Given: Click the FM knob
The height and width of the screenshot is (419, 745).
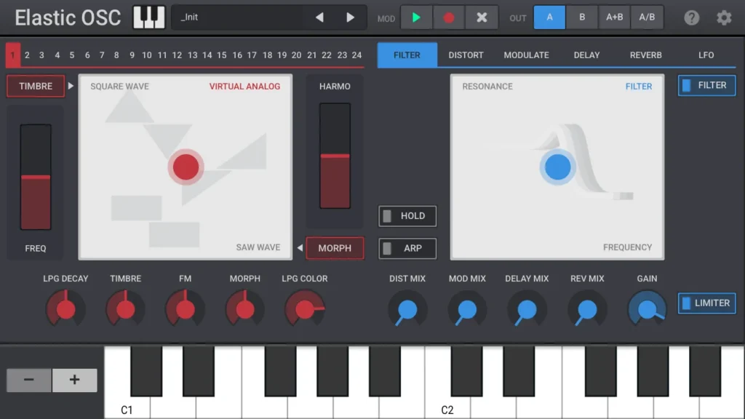Looking at the screenshot, I should [x=186, y=309].
